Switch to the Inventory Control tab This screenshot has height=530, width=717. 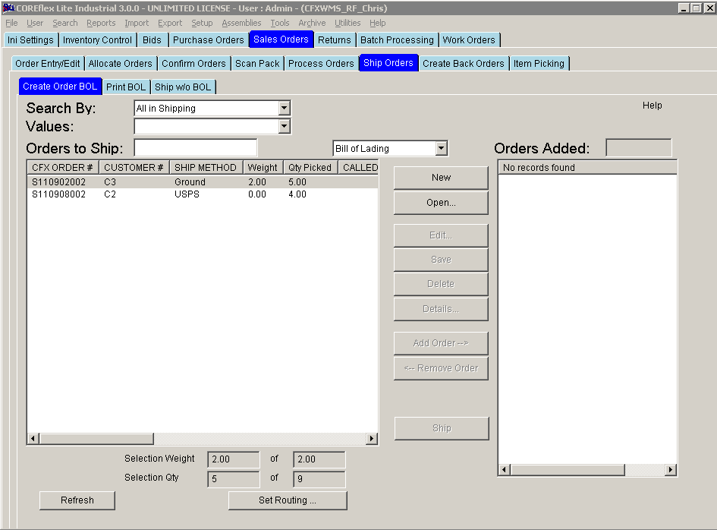click(x=97, y=39)
